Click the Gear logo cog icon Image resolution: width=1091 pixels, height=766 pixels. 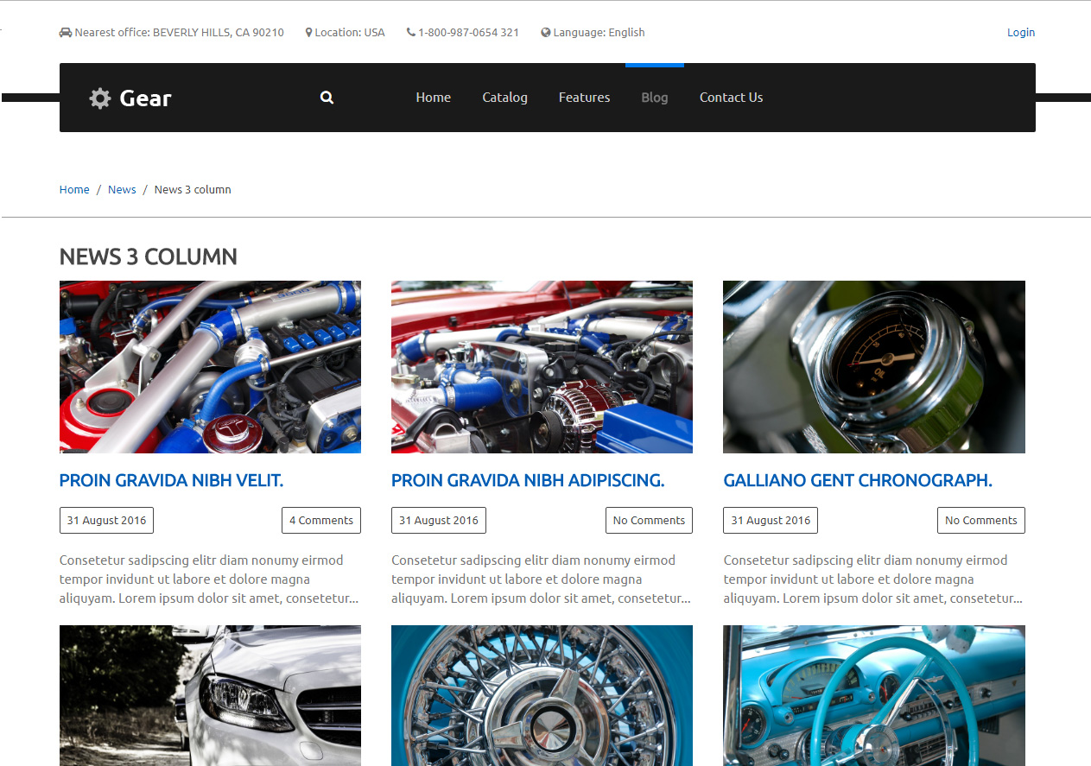[100, 98]
